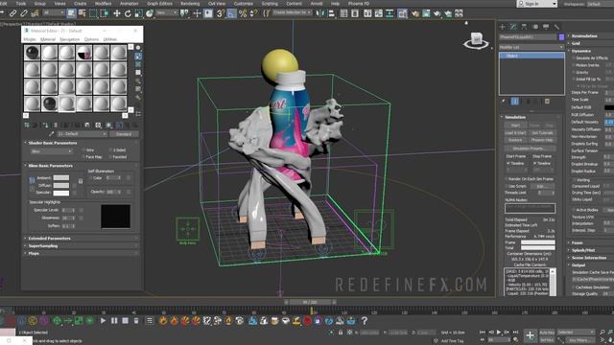The height and width of the screenshot is (345, 614).
Task: Toggle Simulate Air Effects checkbox
Action: [x=574, y=57]
